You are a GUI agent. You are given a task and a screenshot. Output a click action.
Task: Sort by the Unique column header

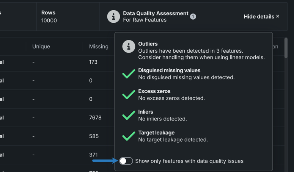tap(41, 47)
